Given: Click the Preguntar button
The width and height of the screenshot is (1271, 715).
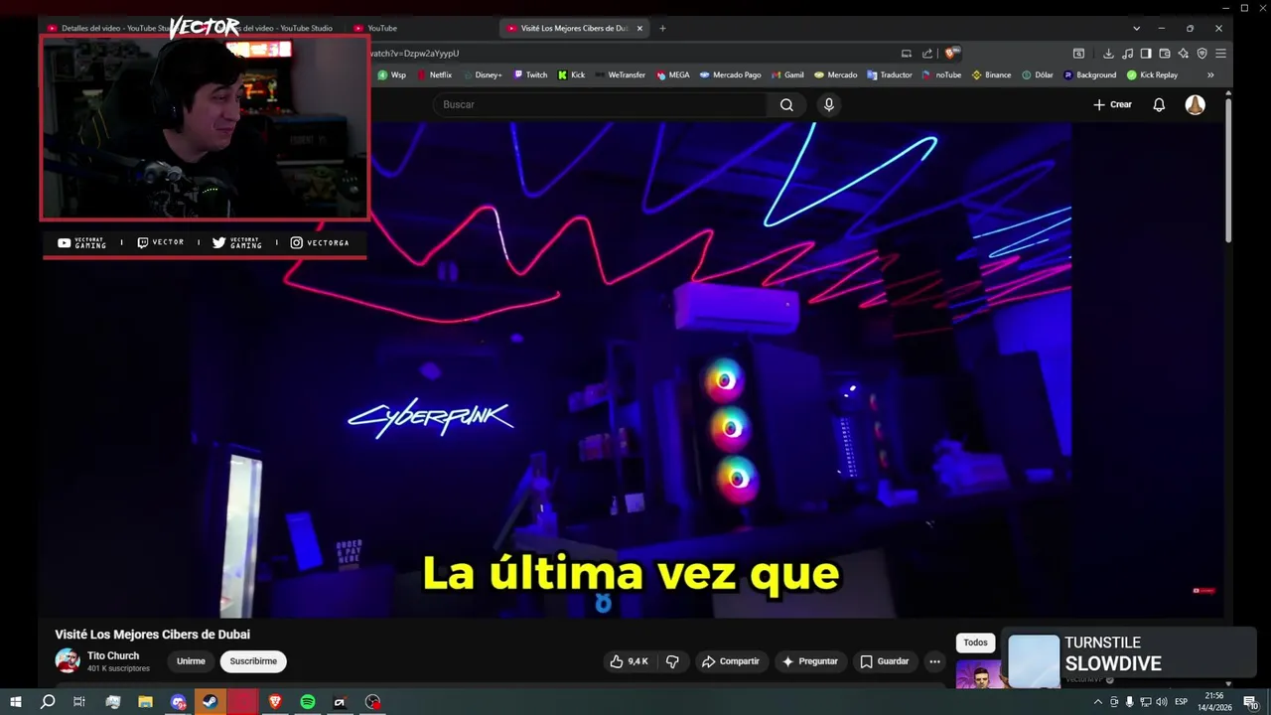Looking at the screenshot, I should pos(809,661).
